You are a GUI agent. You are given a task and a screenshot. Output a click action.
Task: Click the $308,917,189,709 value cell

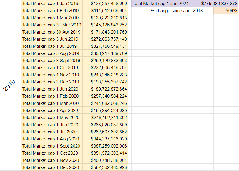coord(105,53)
